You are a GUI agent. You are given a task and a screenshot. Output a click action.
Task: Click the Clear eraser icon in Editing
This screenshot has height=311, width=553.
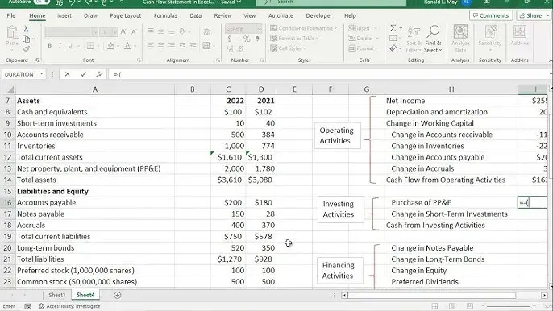[x=393, y=48]
